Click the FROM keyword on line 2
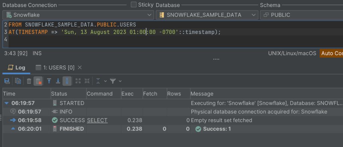The image size is (343, 147). coord(15,24)
